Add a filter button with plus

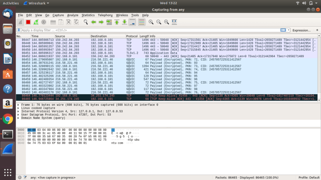tap(317, 30)
